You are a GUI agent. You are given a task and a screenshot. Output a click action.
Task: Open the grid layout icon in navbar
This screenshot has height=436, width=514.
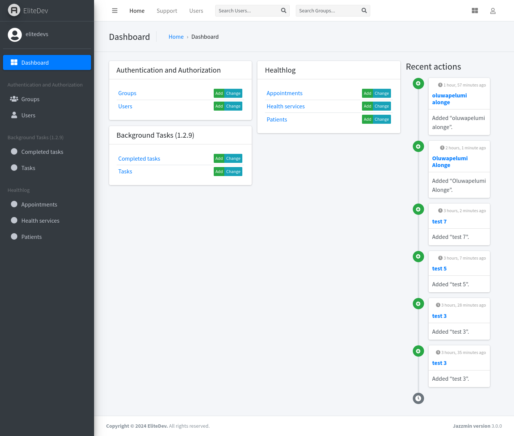(475, 11)
